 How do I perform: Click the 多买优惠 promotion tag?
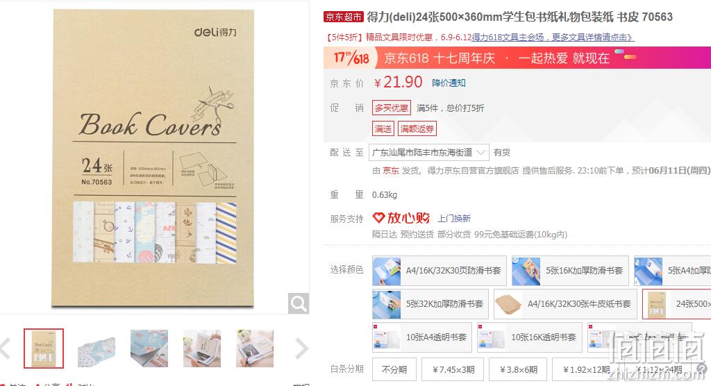tap(392, 108)
